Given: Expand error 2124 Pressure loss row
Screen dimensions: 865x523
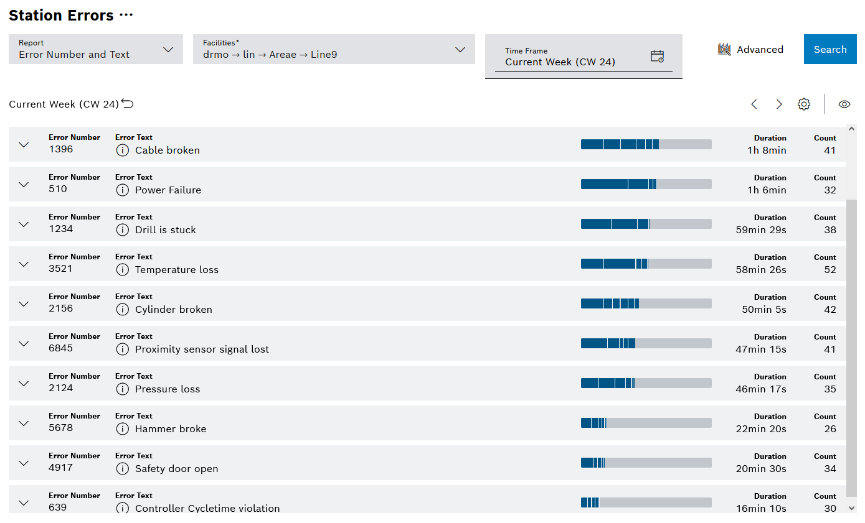Looking at the screenshot, I should coord(24,384).
